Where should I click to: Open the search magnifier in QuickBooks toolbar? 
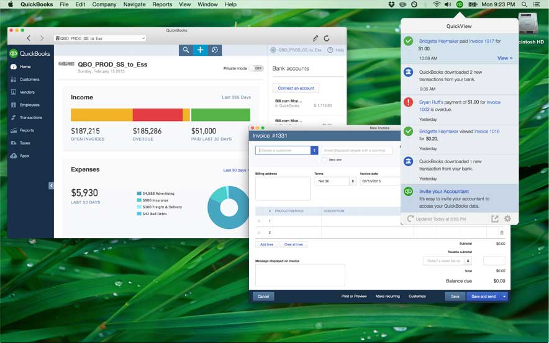pos(186,50)
